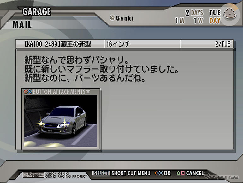
Task: Click the weather cloud icon
Action: pyautogui.click(x=230, y=14)
